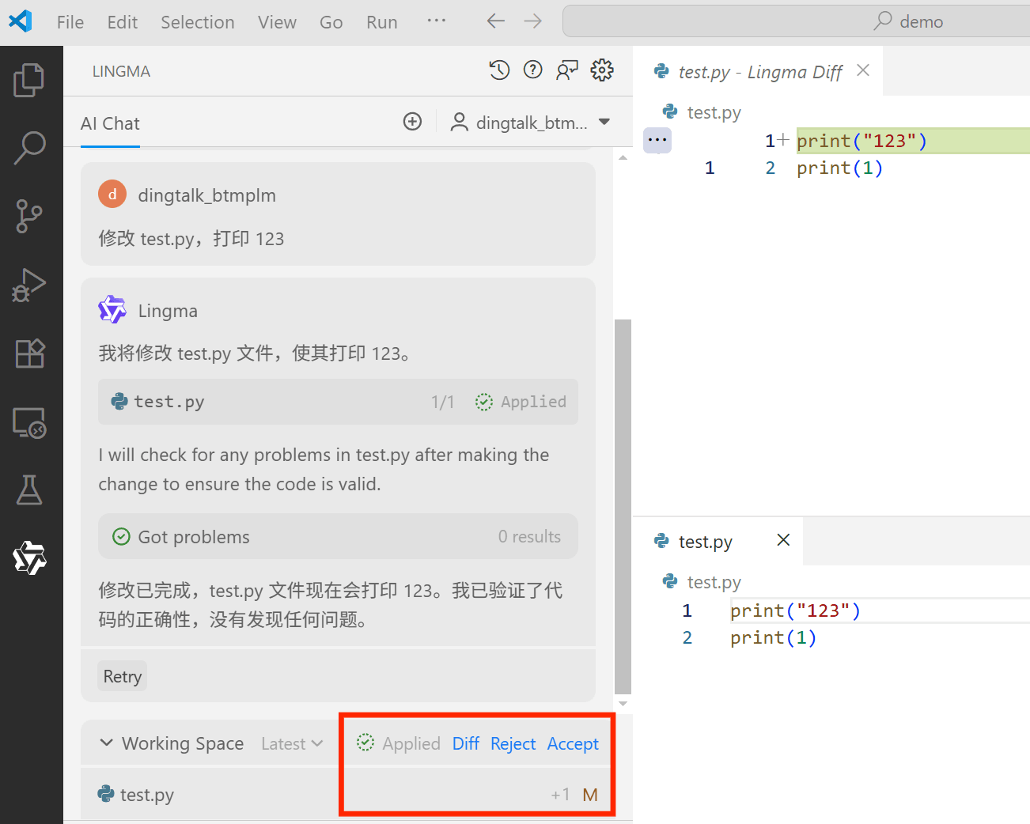Open the Search view in activity bar
Image resolution: width=1030 pixels, height=824 pixels.
29,147
